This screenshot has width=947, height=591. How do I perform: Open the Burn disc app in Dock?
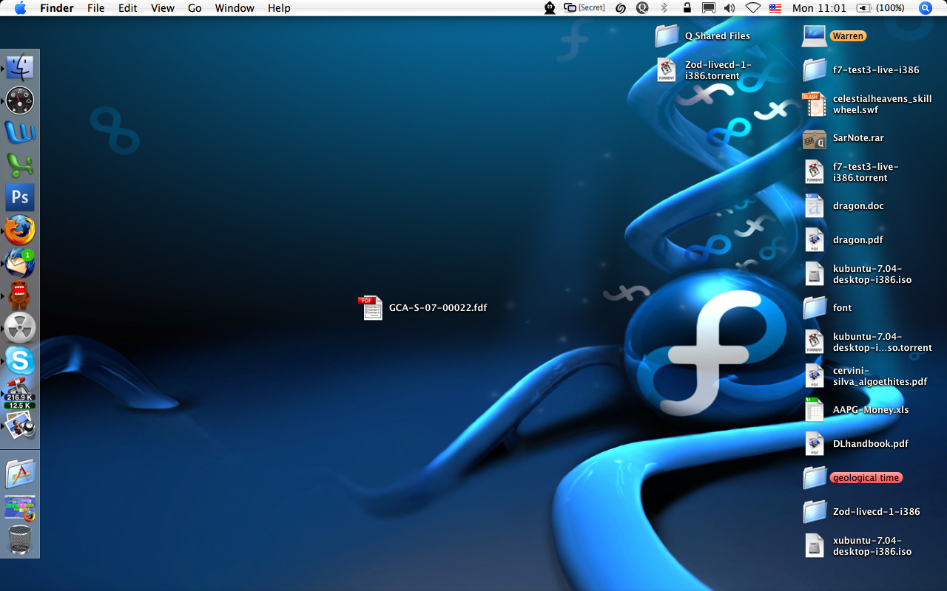(20, 328)
